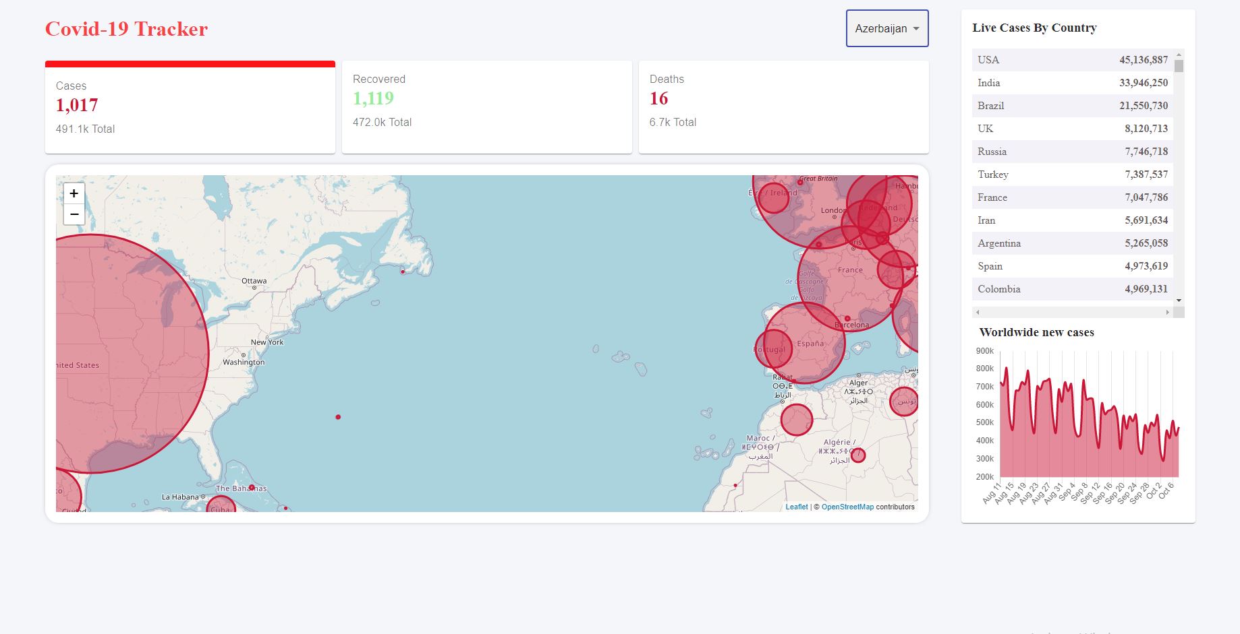The height and width of the screenshot is (634, 1240).
Task: Click the India row in country table
Action: 1072,83
